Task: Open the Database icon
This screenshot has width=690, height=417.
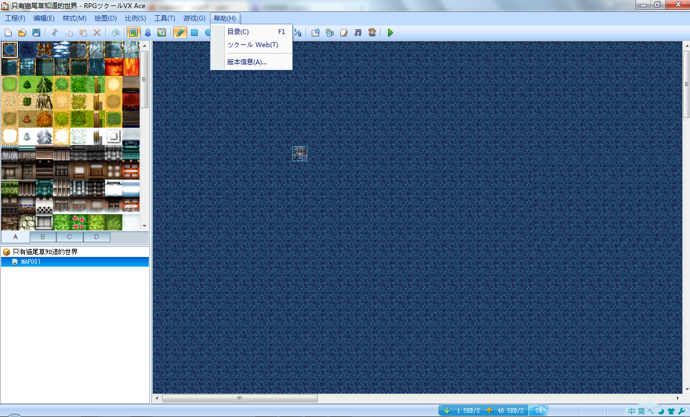Action: click(x=316, y=32)
